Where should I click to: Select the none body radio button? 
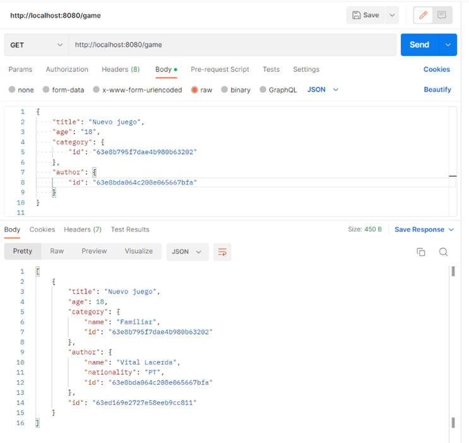point(12,90)
